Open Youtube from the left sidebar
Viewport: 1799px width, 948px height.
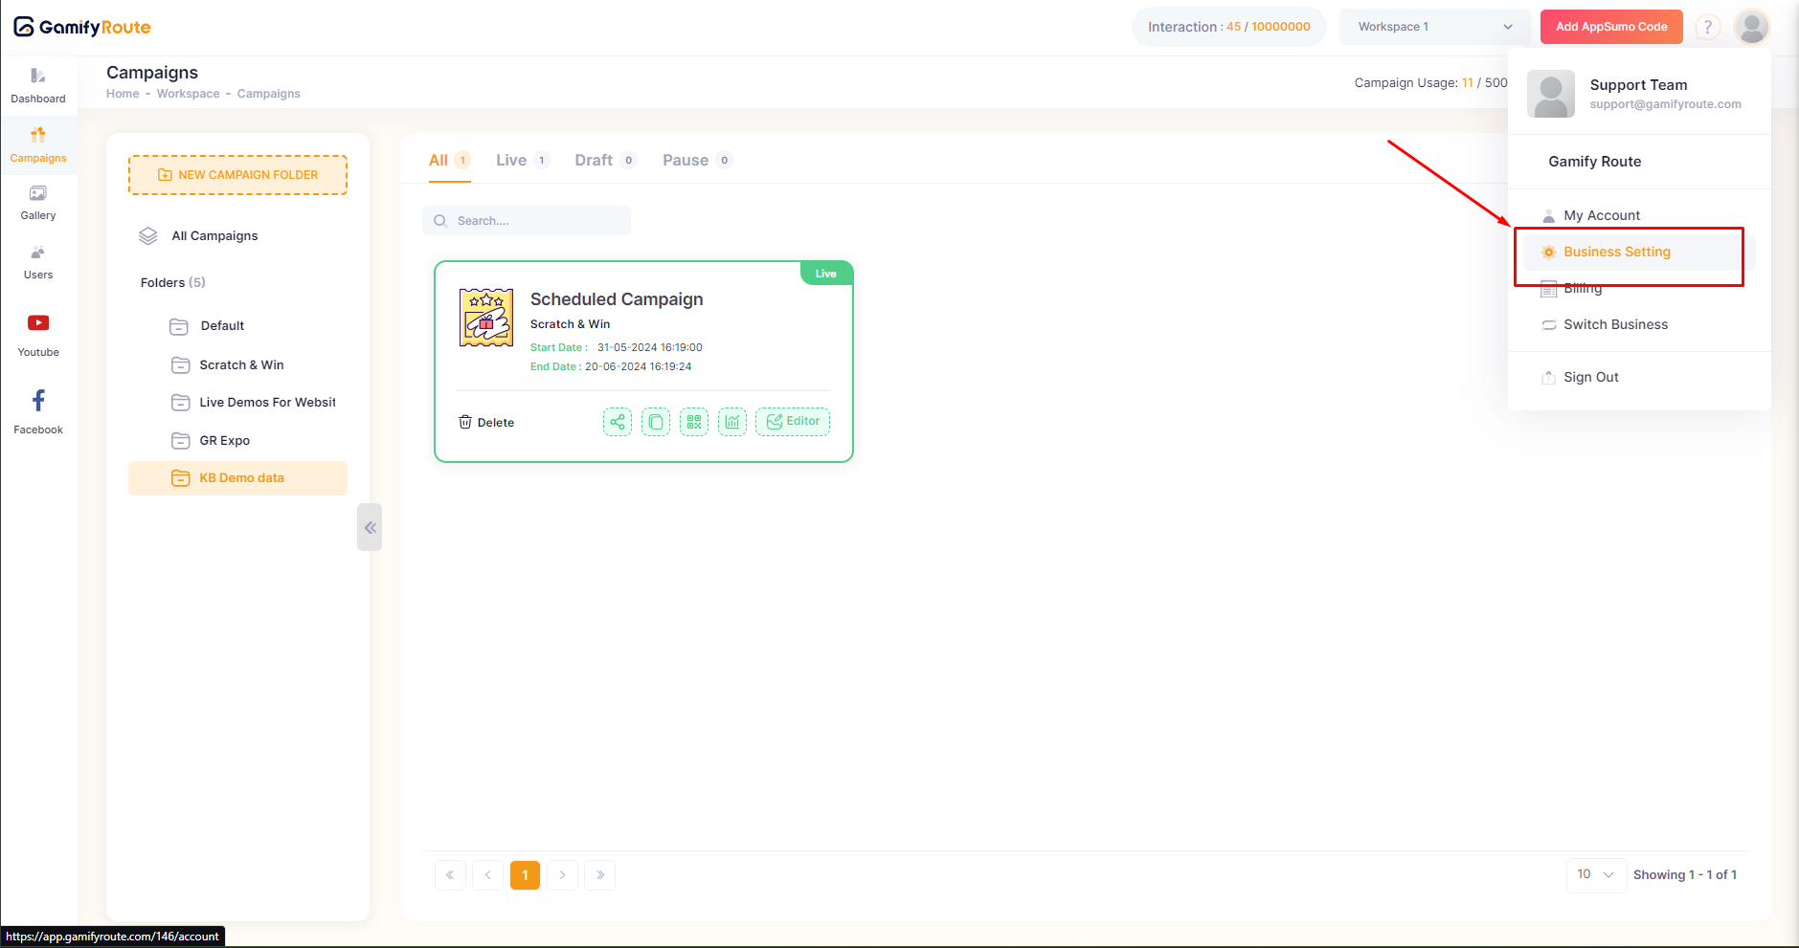coord(38,334)
